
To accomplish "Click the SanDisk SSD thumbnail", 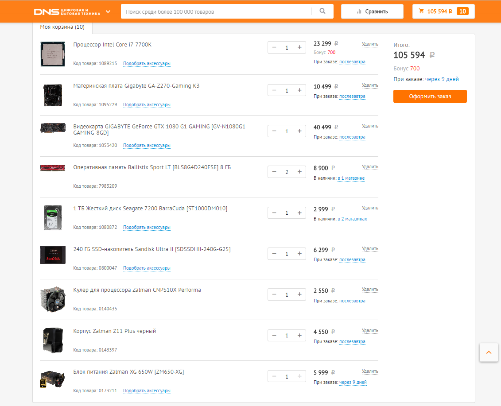I will tap(53, 255).
